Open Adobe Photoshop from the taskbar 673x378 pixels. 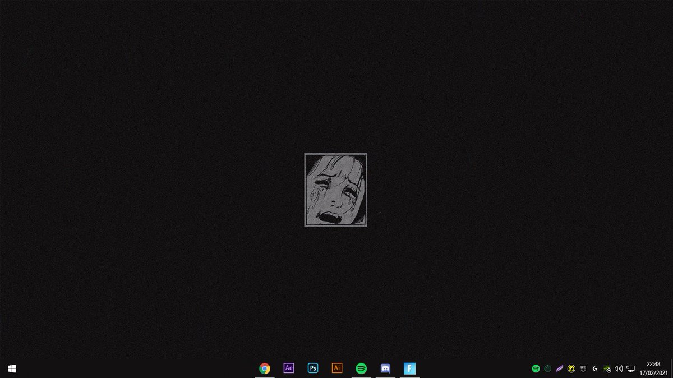(313, 368)
